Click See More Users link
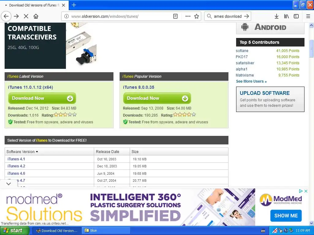 [x=251, y=81]
